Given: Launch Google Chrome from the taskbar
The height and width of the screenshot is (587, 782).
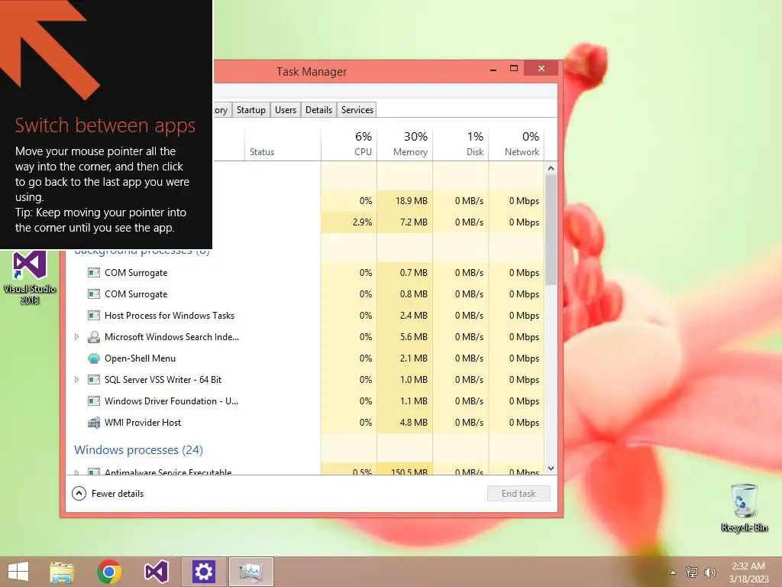Looking at the screenshot, I should [109, 572].
